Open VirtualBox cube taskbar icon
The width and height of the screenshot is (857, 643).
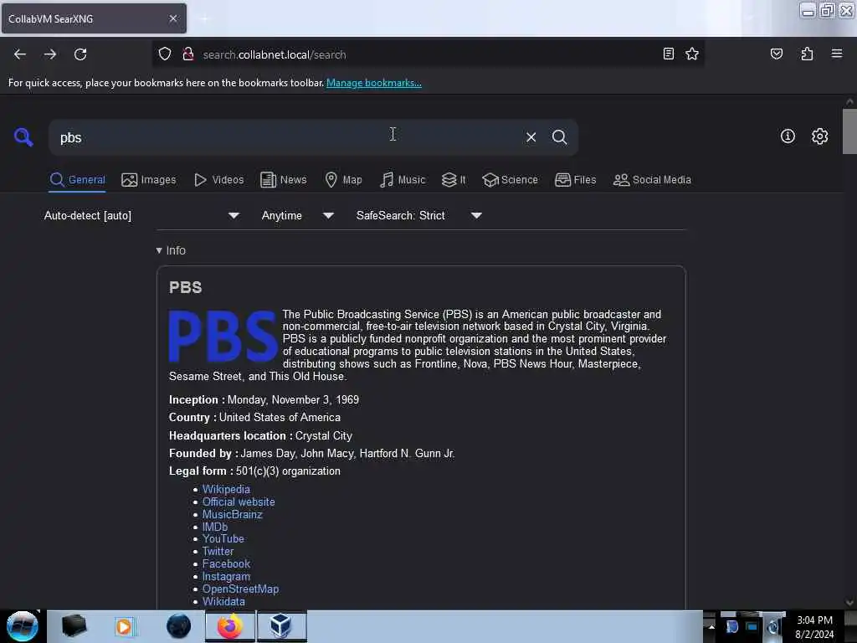coord(281,626)
